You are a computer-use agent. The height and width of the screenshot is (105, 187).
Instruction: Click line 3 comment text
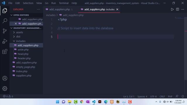[86, 28]
